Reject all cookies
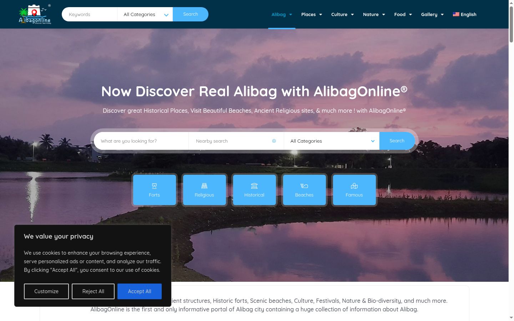 pyautogui.click(x=93, y=291)
